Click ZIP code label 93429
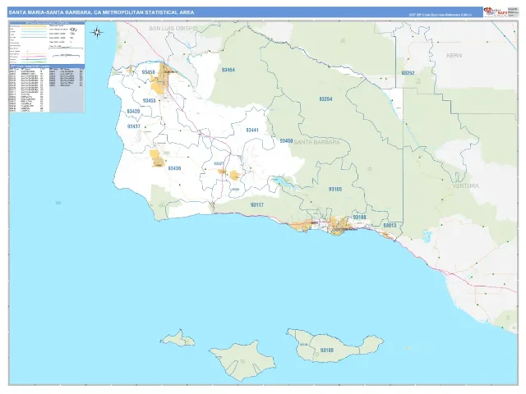Image resolution: width=526 pixels, height=394 pixels. click(x=133, y=112)
